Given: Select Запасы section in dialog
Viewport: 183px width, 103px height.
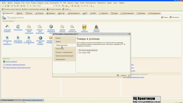Looking at the screenshot, I should (x=65, y=41).
